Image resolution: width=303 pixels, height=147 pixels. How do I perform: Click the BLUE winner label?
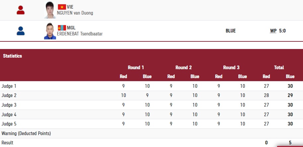coord(230,31)
